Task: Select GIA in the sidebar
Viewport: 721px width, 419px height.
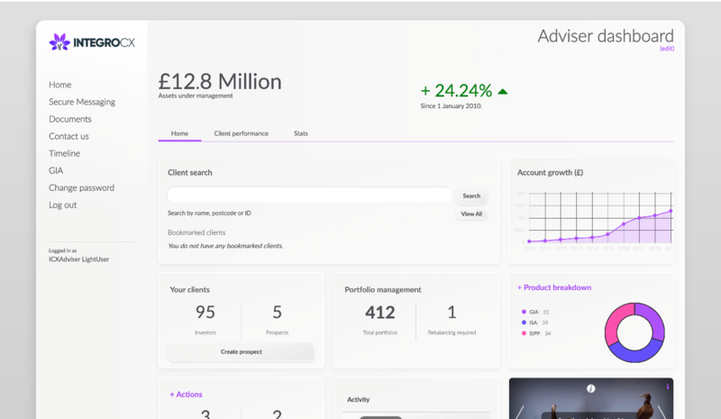Action: [x=56, y=170]
